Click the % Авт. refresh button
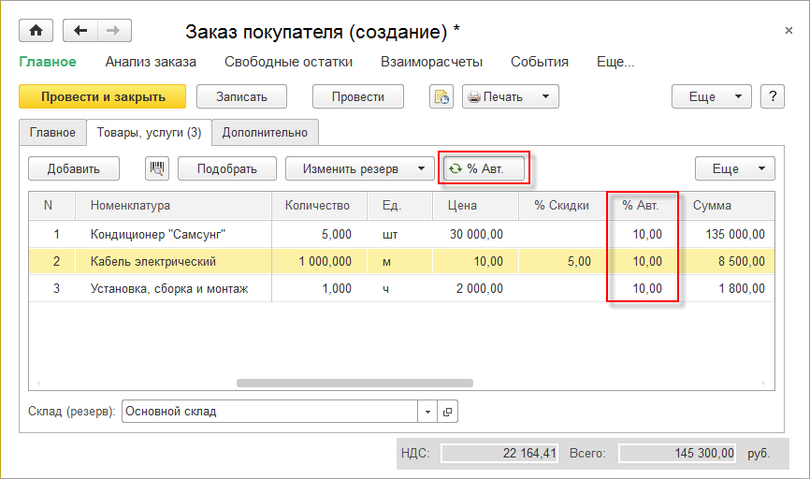Image resolution: width=810 pixels, height=479 pixels. tap(484, 169)
